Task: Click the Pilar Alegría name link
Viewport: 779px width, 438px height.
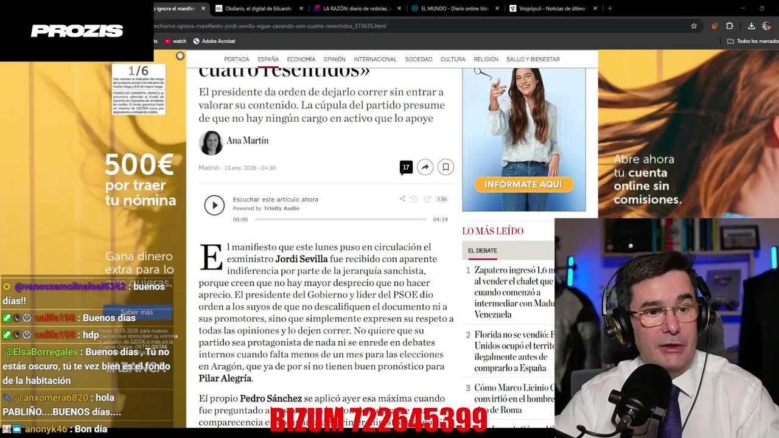Action: pos(225,378)
